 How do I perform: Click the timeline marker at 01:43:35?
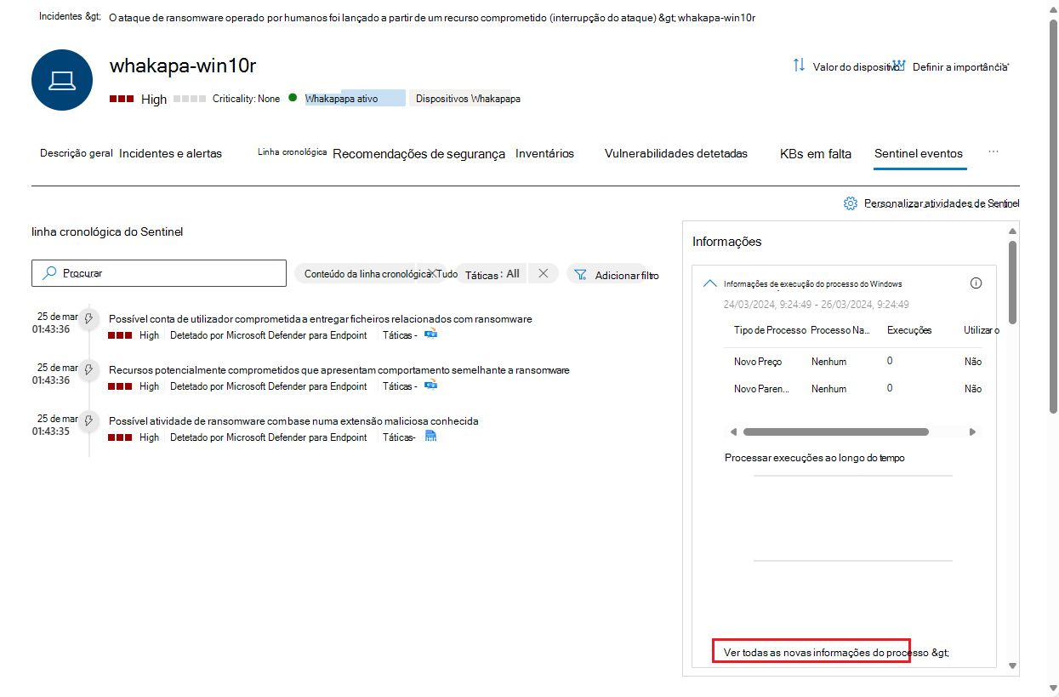(x=88, y=420)
